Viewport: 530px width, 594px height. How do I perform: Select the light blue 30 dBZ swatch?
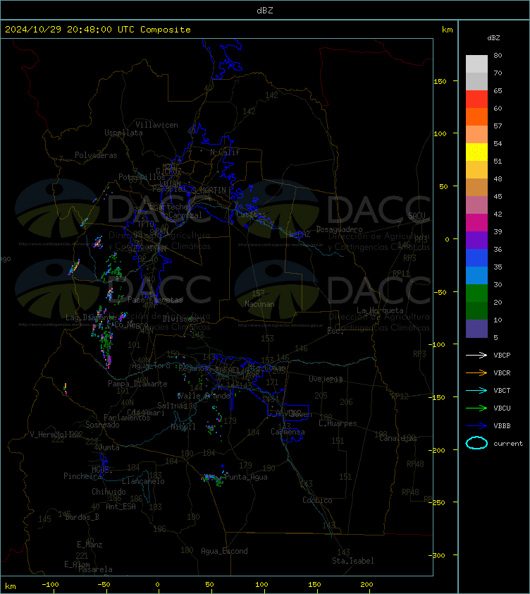476,276
